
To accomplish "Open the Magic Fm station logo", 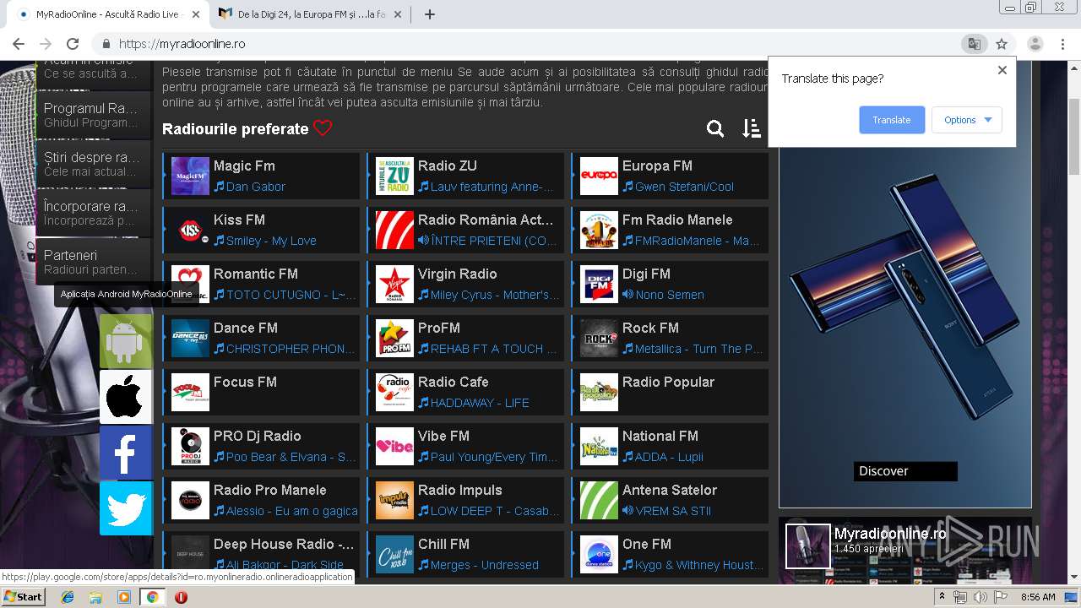I will pos(190,176).
